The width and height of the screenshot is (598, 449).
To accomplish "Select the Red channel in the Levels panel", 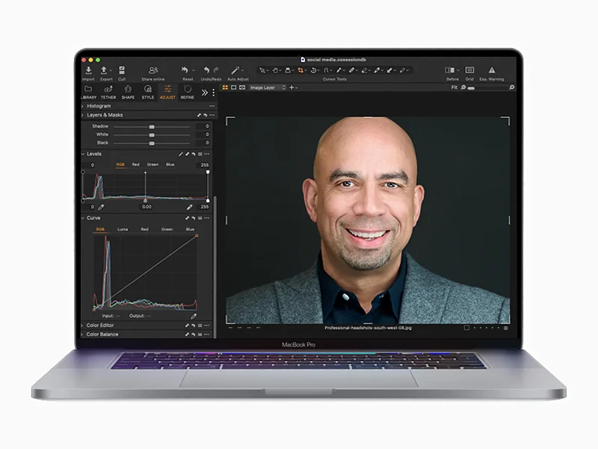I will tap(135, 164).
